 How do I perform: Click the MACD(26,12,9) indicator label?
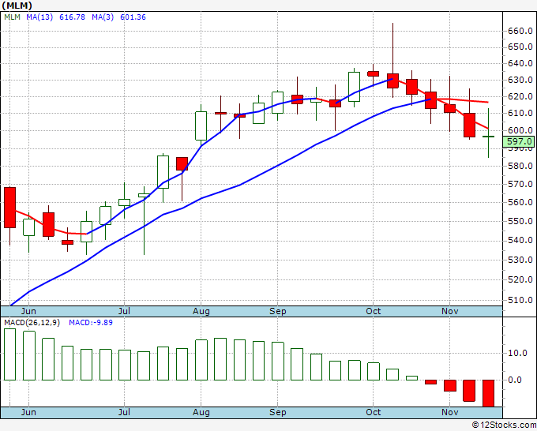point(32,323)
